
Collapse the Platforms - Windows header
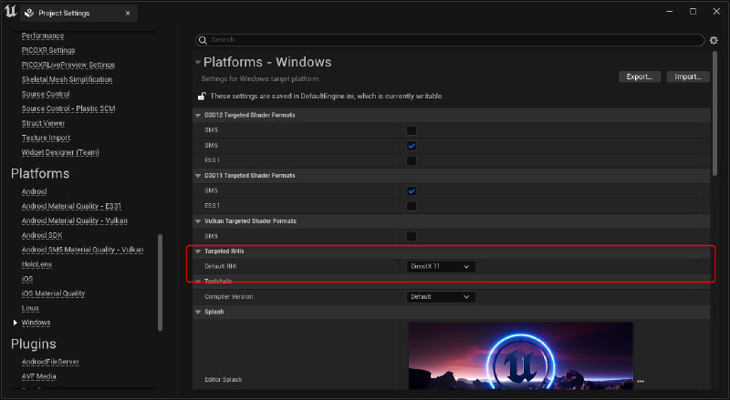coord(198,62)
